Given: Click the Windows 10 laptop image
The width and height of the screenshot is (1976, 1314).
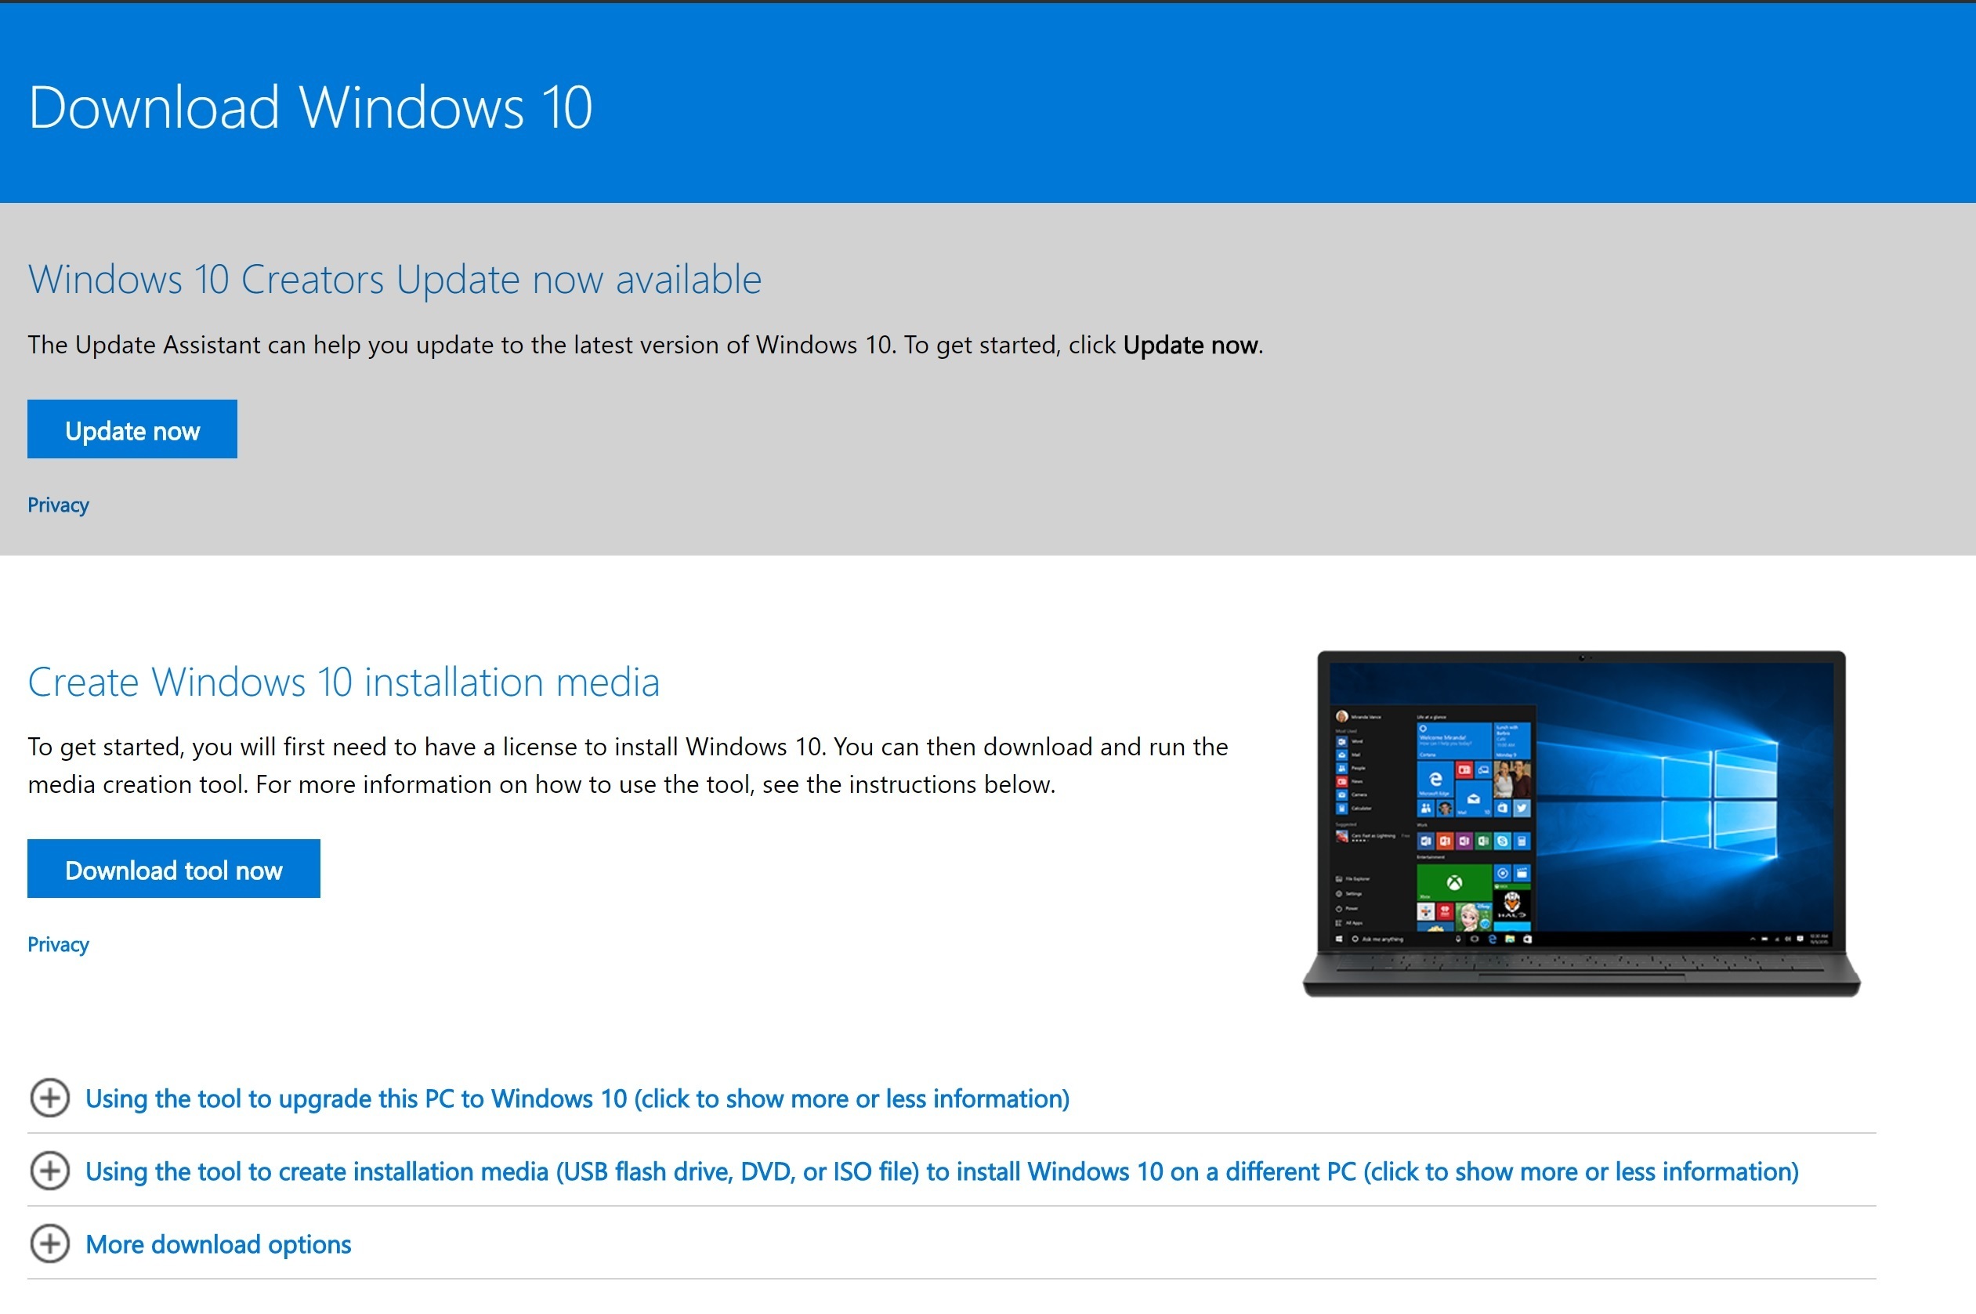Looking at the screenshot, I should (1581, 824).
